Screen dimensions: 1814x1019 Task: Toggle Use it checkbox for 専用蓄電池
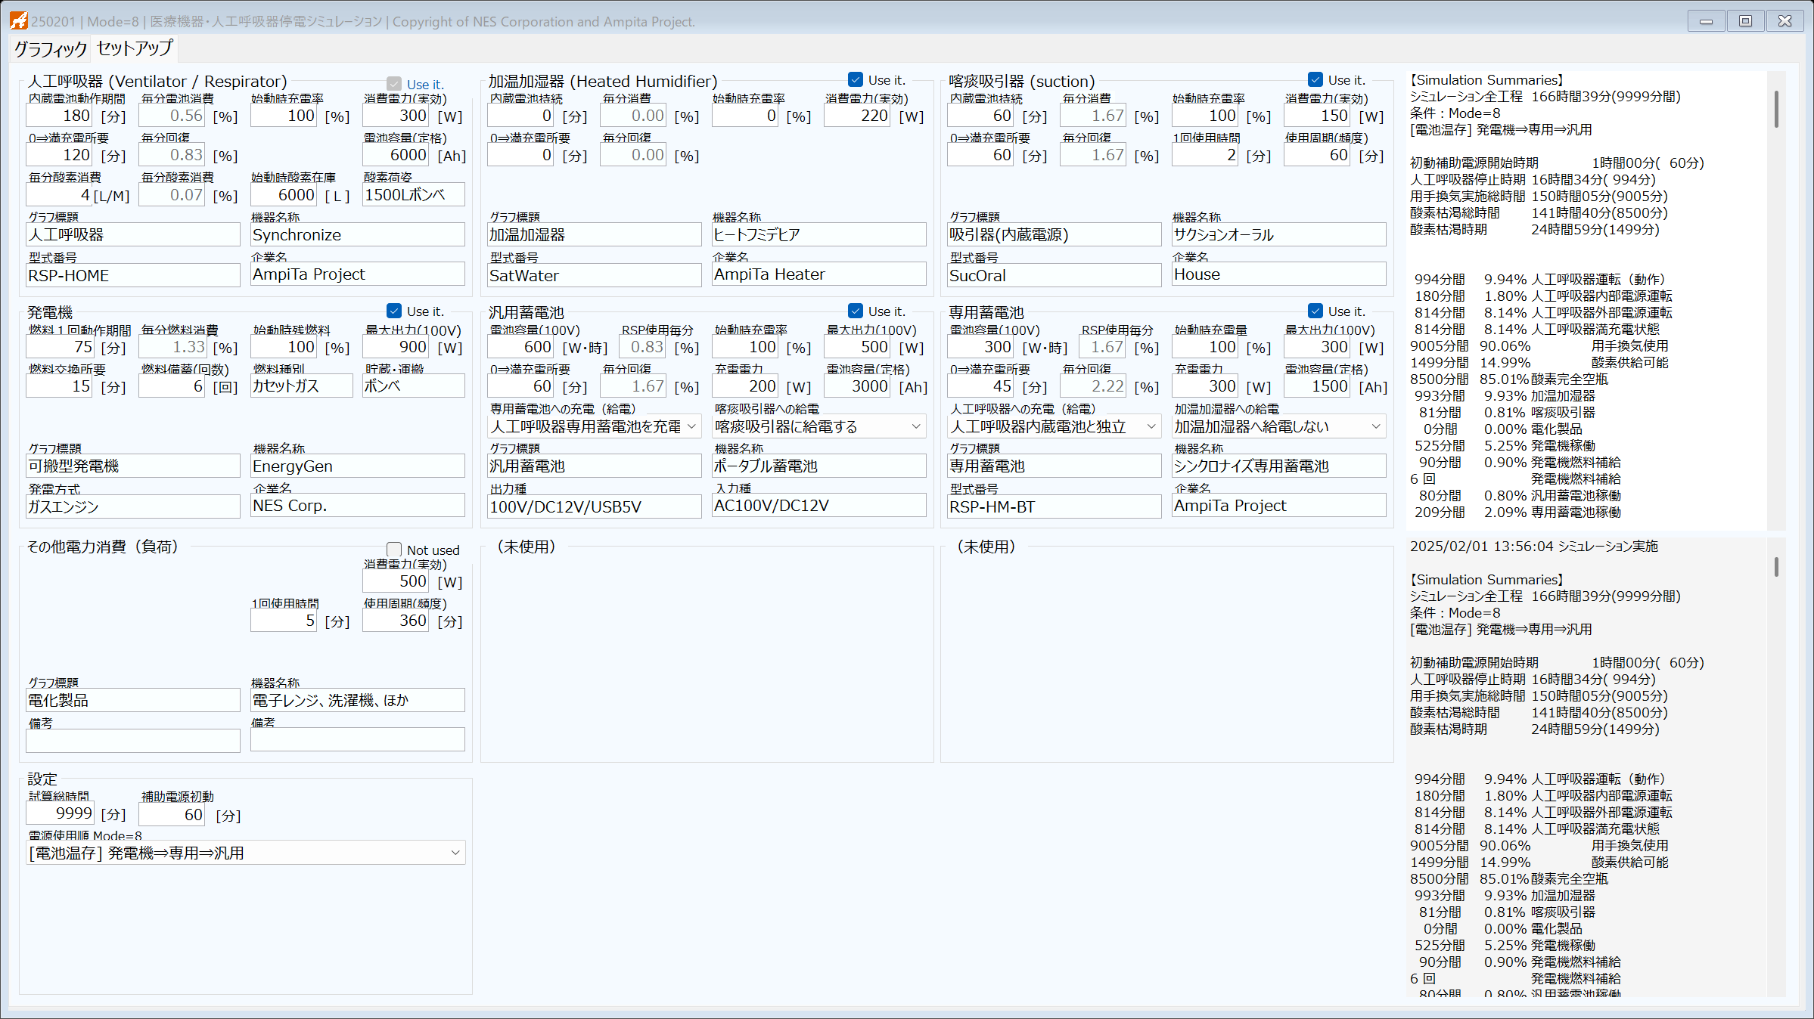[x=1315, y=311]
